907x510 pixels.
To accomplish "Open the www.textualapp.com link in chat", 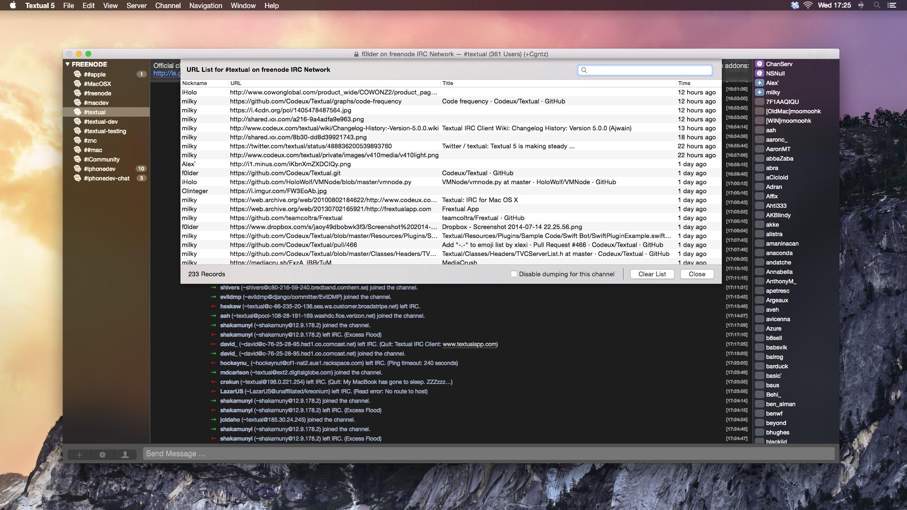I will pyautogui.click(x=470, y=344).
